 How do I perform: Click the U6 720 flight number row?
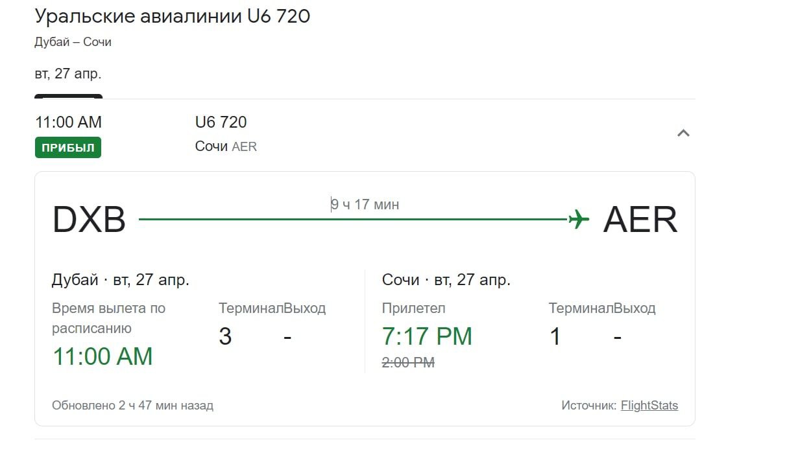pos(221,122)
